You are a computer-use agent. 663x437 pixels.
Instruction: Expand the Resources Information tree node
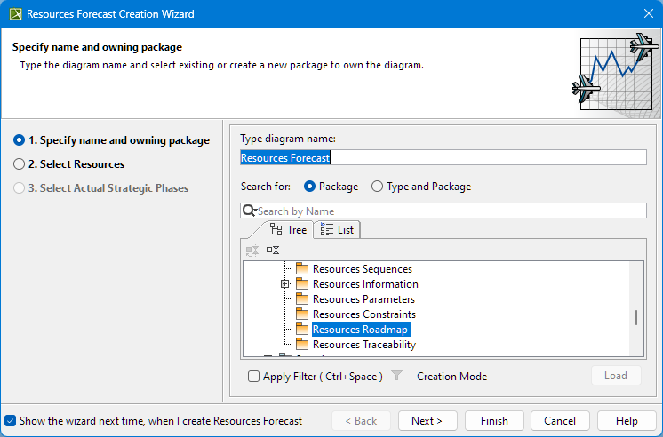[x=285, y=284]
